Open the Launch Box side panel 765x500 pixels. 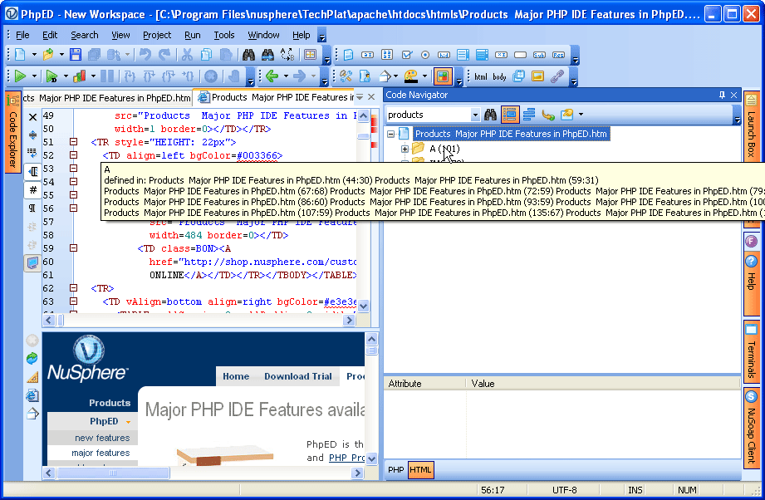pos(752,127)
